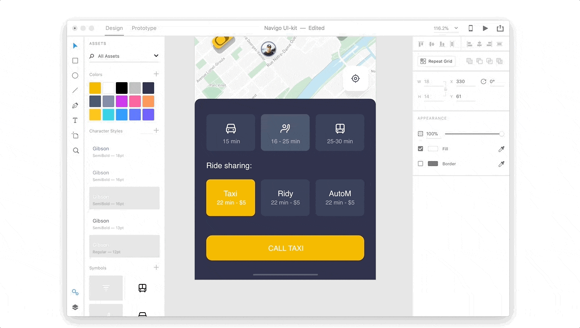The image size is (580, 328).
Task: Select Gibson SemiBold 18pt character style
Action: (x=124, y=152)
